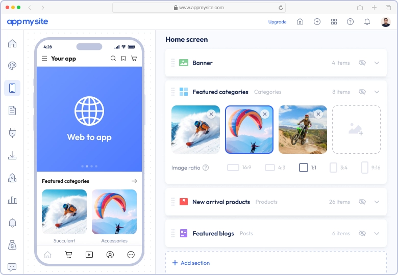Viewport: 398px width, 275px height.
Task: Select the 3:4 image ratio
Action: click(x=338, y=168)
